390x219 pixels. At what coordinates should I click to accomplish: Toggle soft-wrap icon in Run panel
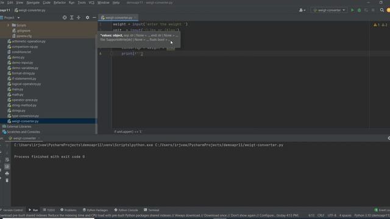click(x=7, y=159)
